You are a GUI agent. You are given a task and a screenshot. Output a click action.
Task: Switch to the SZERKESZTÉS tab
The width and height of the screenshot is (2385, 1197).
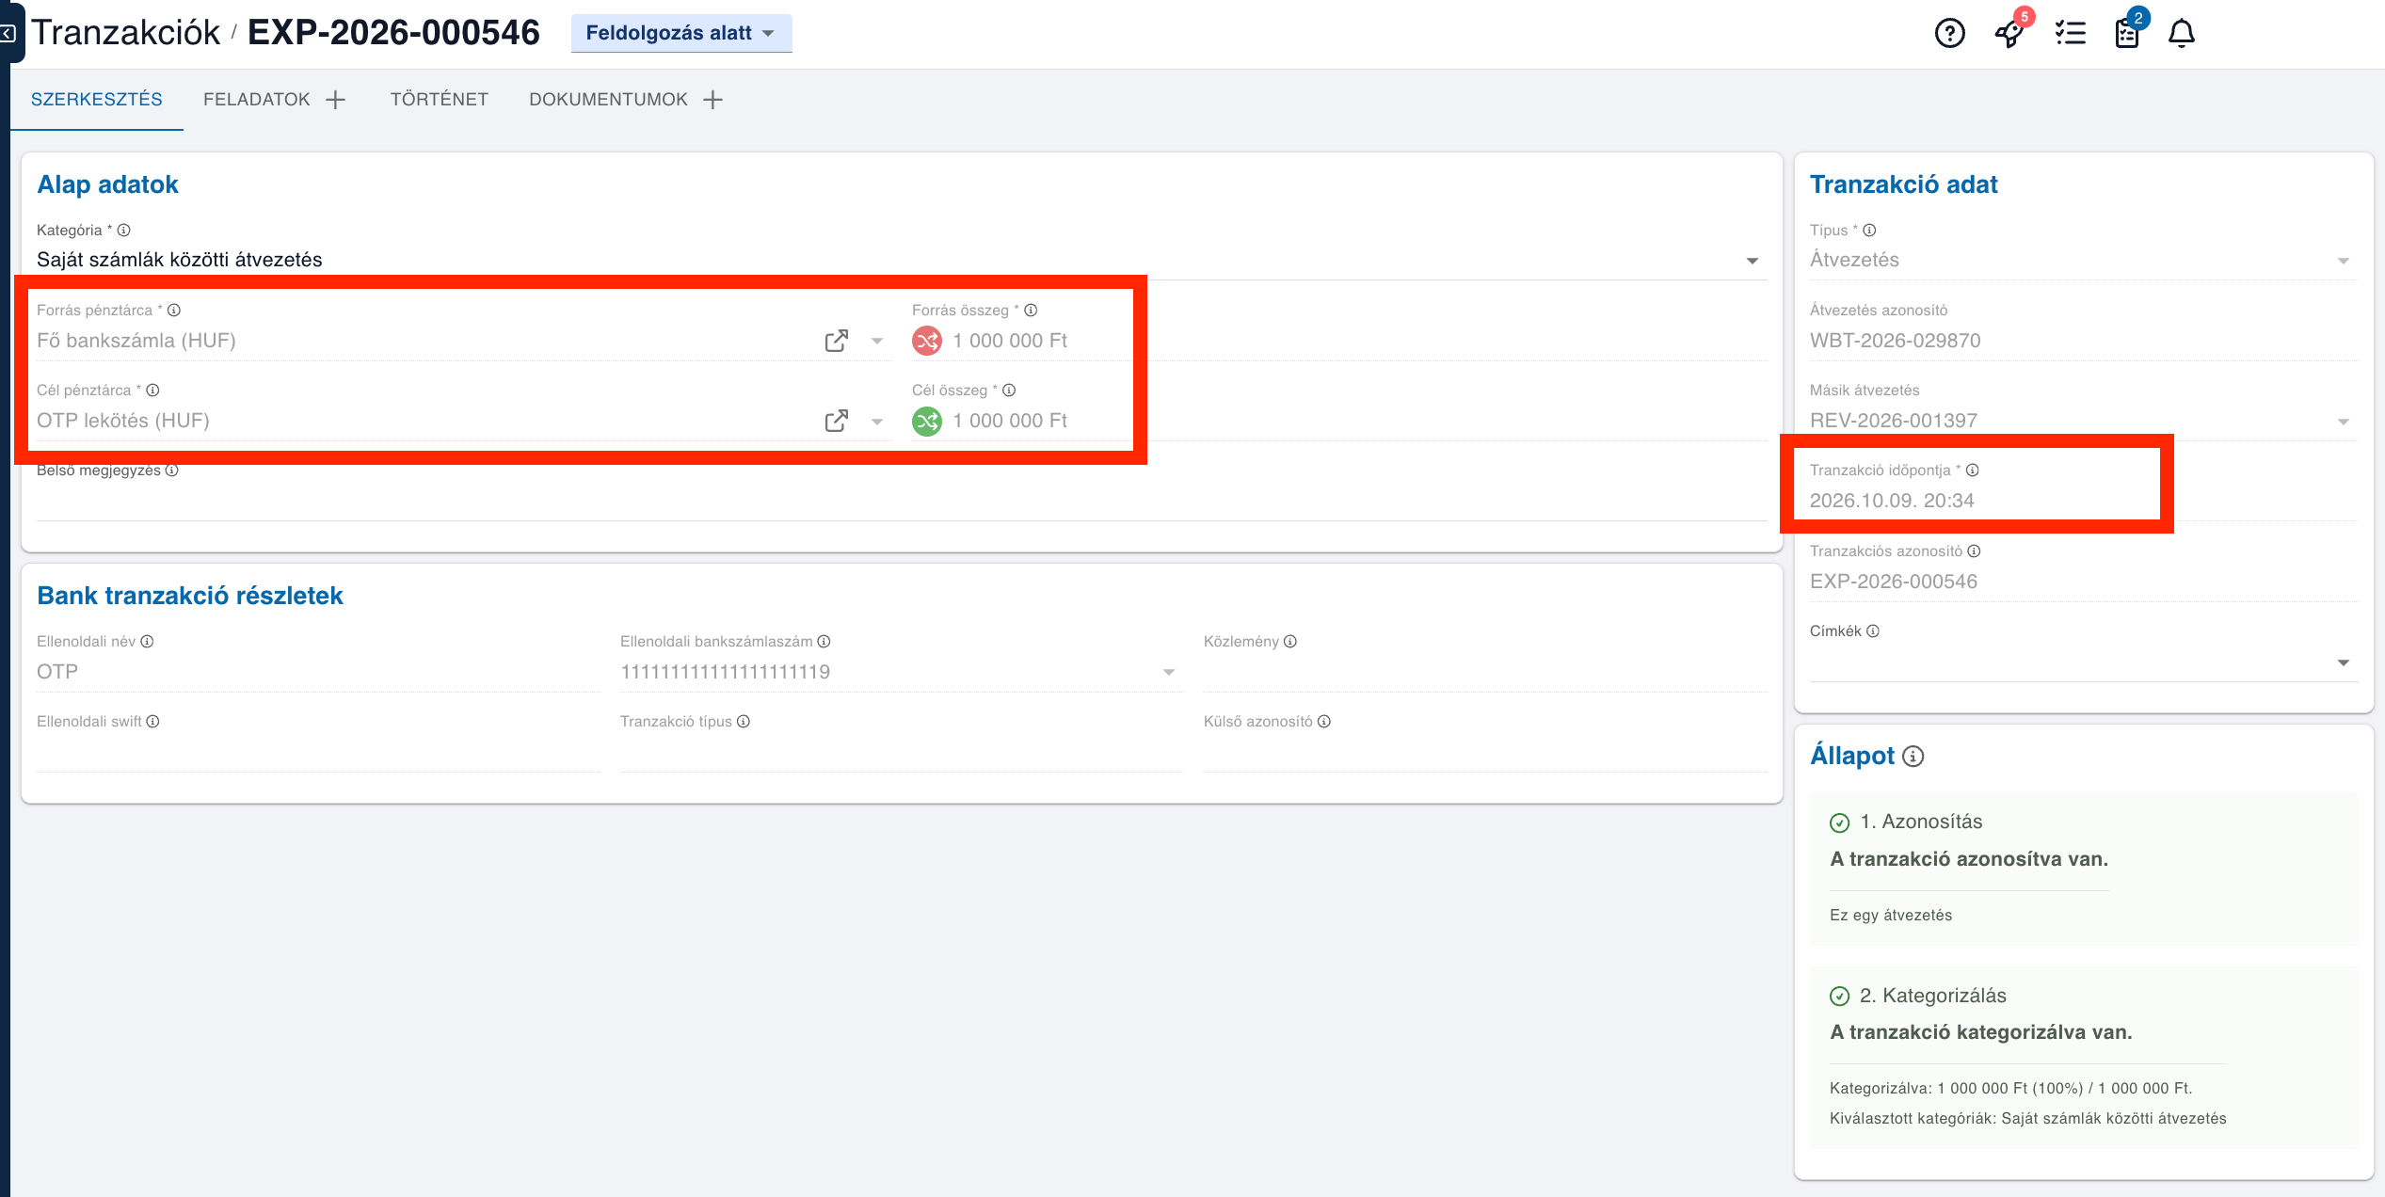click(97, 100)
